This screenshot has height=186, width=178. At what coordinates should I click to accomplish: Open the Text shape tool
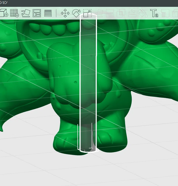pos(154,13)
